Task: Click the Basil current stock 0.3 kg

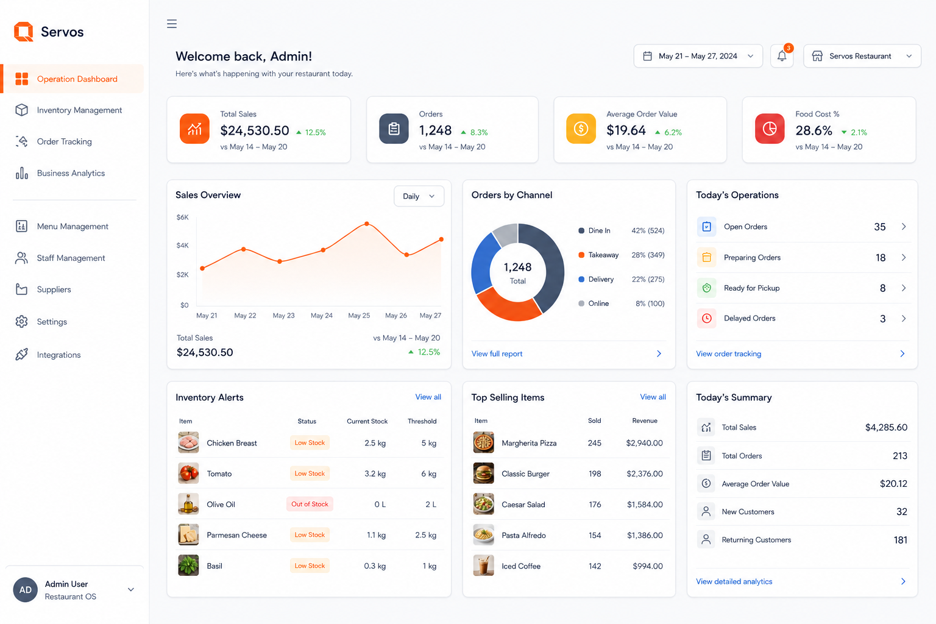Action: 375,566
